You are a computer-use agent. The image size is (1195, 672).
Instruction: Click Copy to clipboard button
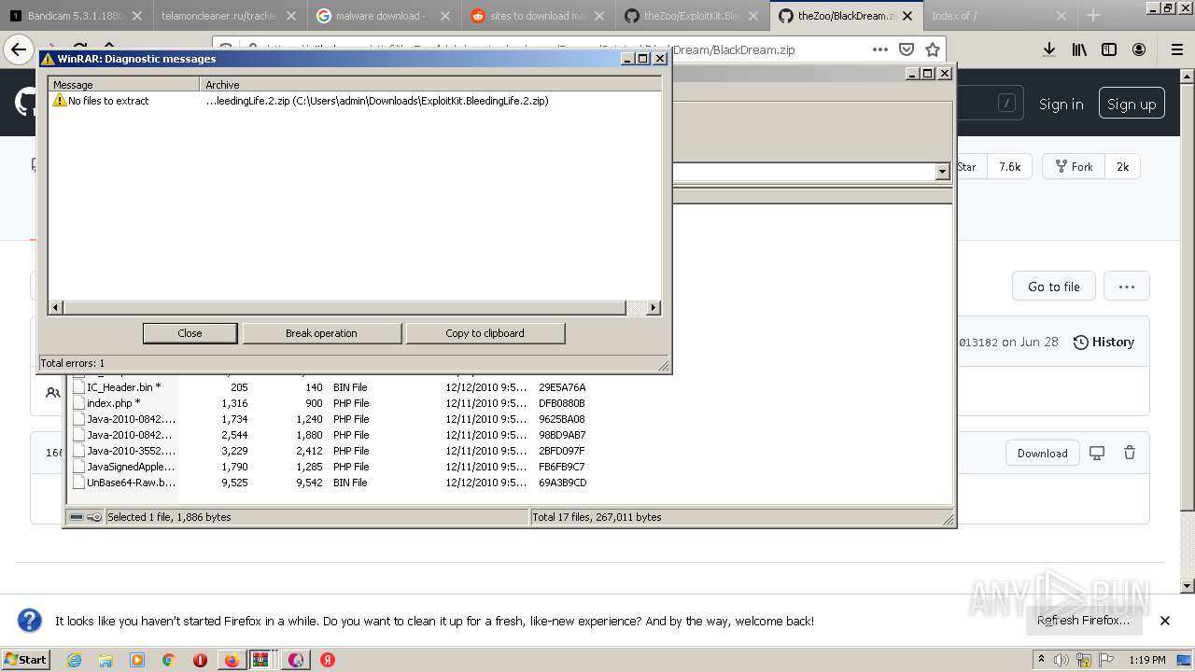click(485, 333)
